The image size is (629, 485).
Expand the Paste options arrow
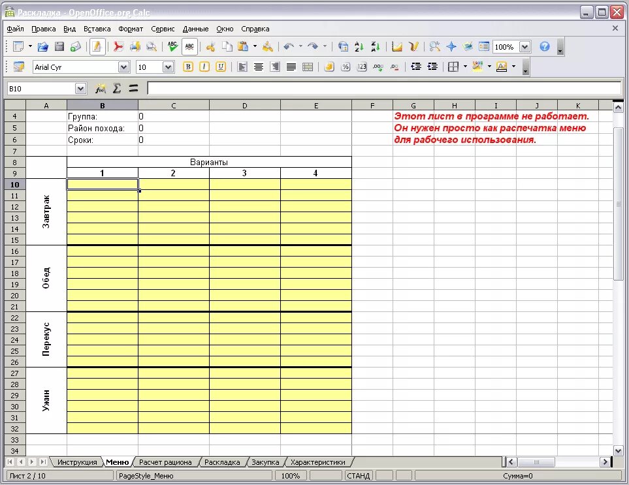[x=255, y=46]
